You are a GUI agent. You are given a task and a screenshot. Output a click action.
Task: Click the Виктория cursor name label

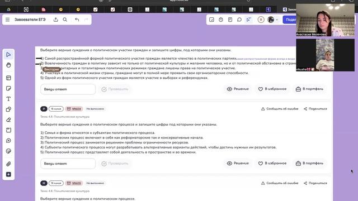click(x=51, y=69)
